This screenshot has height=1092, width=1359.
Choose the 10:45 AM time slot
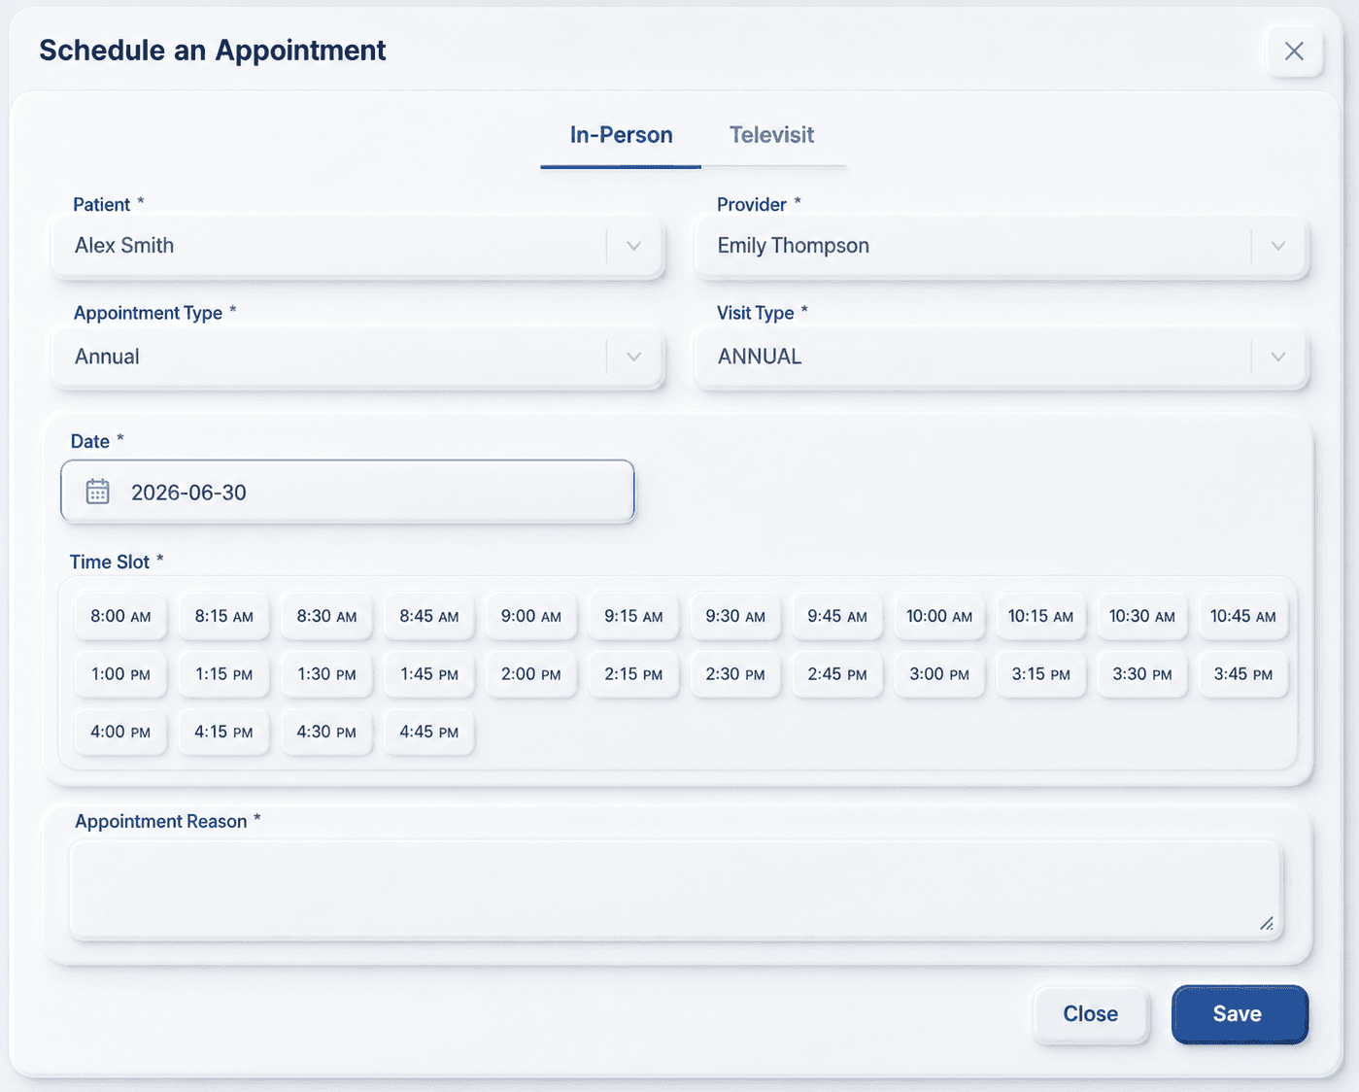pos(1243,616)
